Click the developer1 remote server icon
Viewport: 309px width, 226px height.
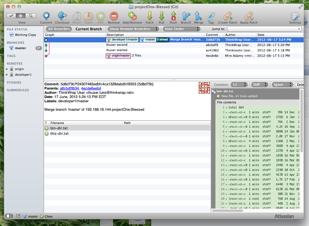tap(12, 74)
